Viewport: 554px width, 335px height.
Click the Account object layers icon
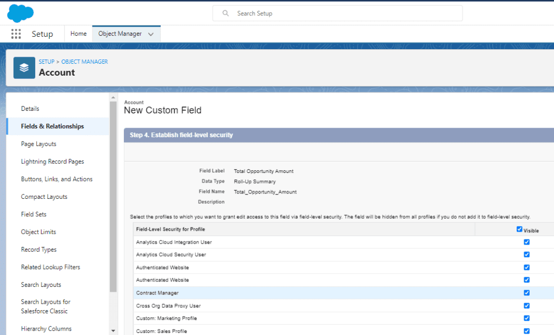coord(24,68)
